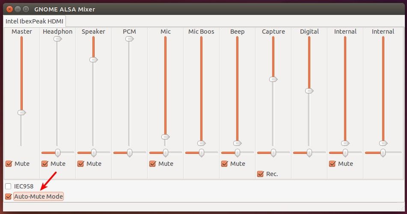Click the Capture balance slider handle
The width and height of the screenshot is (407, 214).
coord(273,153)
